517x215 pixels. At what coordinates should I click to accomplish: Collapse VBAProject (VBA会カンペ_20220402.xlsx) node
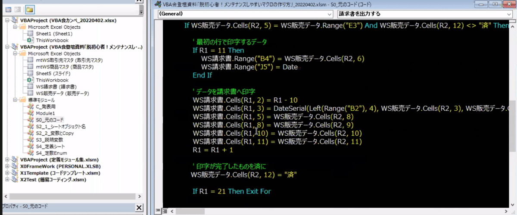[x=7, y=20]
